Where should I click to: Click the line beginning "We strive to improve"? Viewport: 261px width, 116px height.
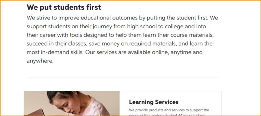point(122,18)
